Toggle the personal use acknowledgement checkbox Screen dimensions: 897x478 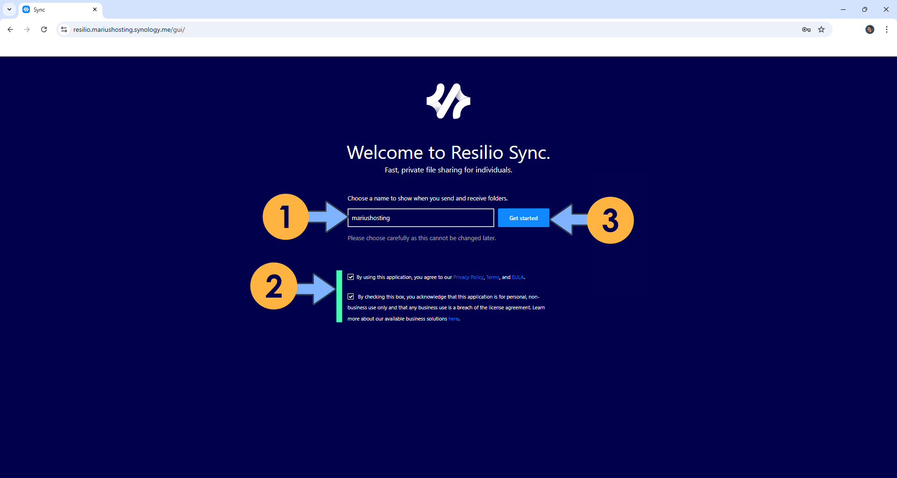pos(351,297)
